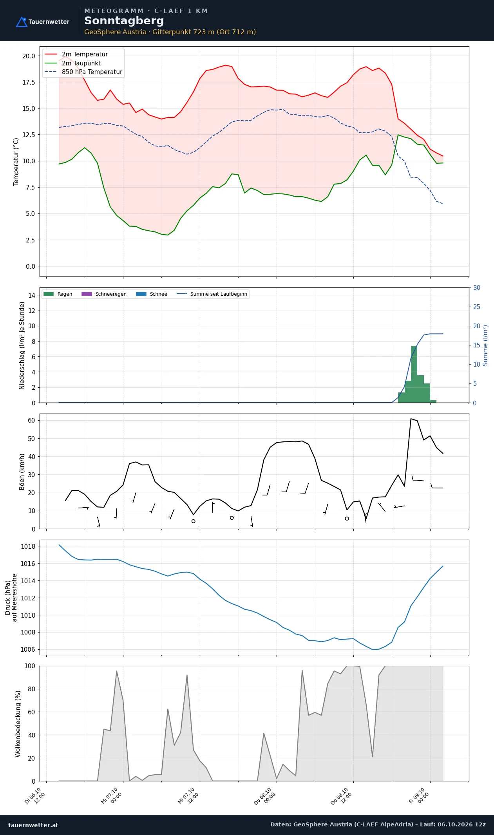
Task: Click the dashed 850 hPa Temperatur legend entry
Action: coord(83,72)
